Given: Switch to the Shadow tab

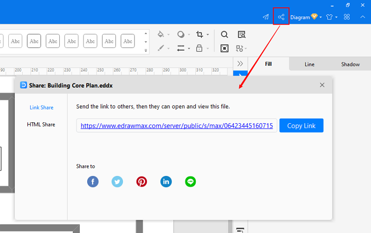Looking at the screenshot, I should (351, 64).
